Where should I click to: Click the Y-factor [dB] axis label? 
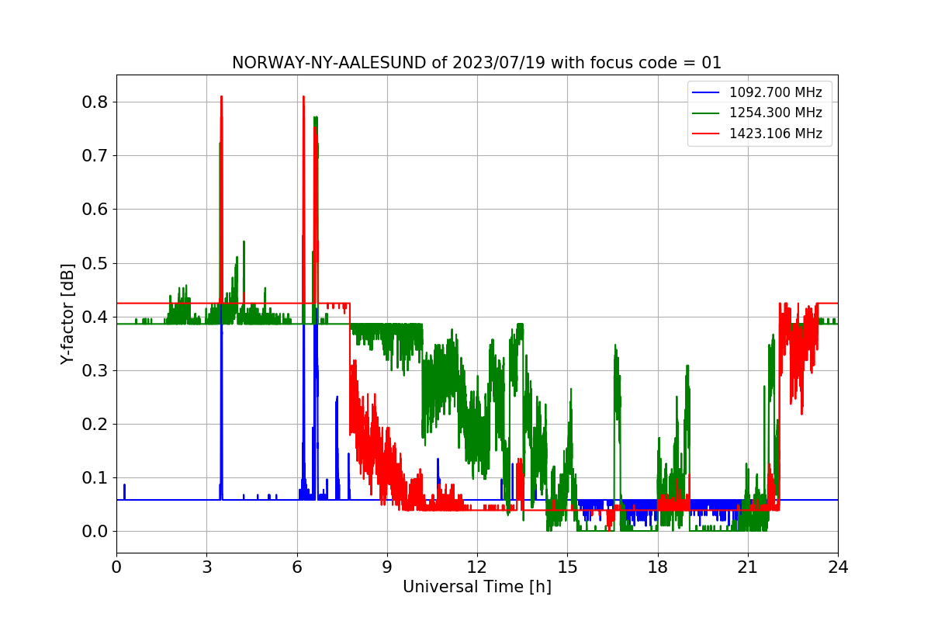(x=68, y=314)
